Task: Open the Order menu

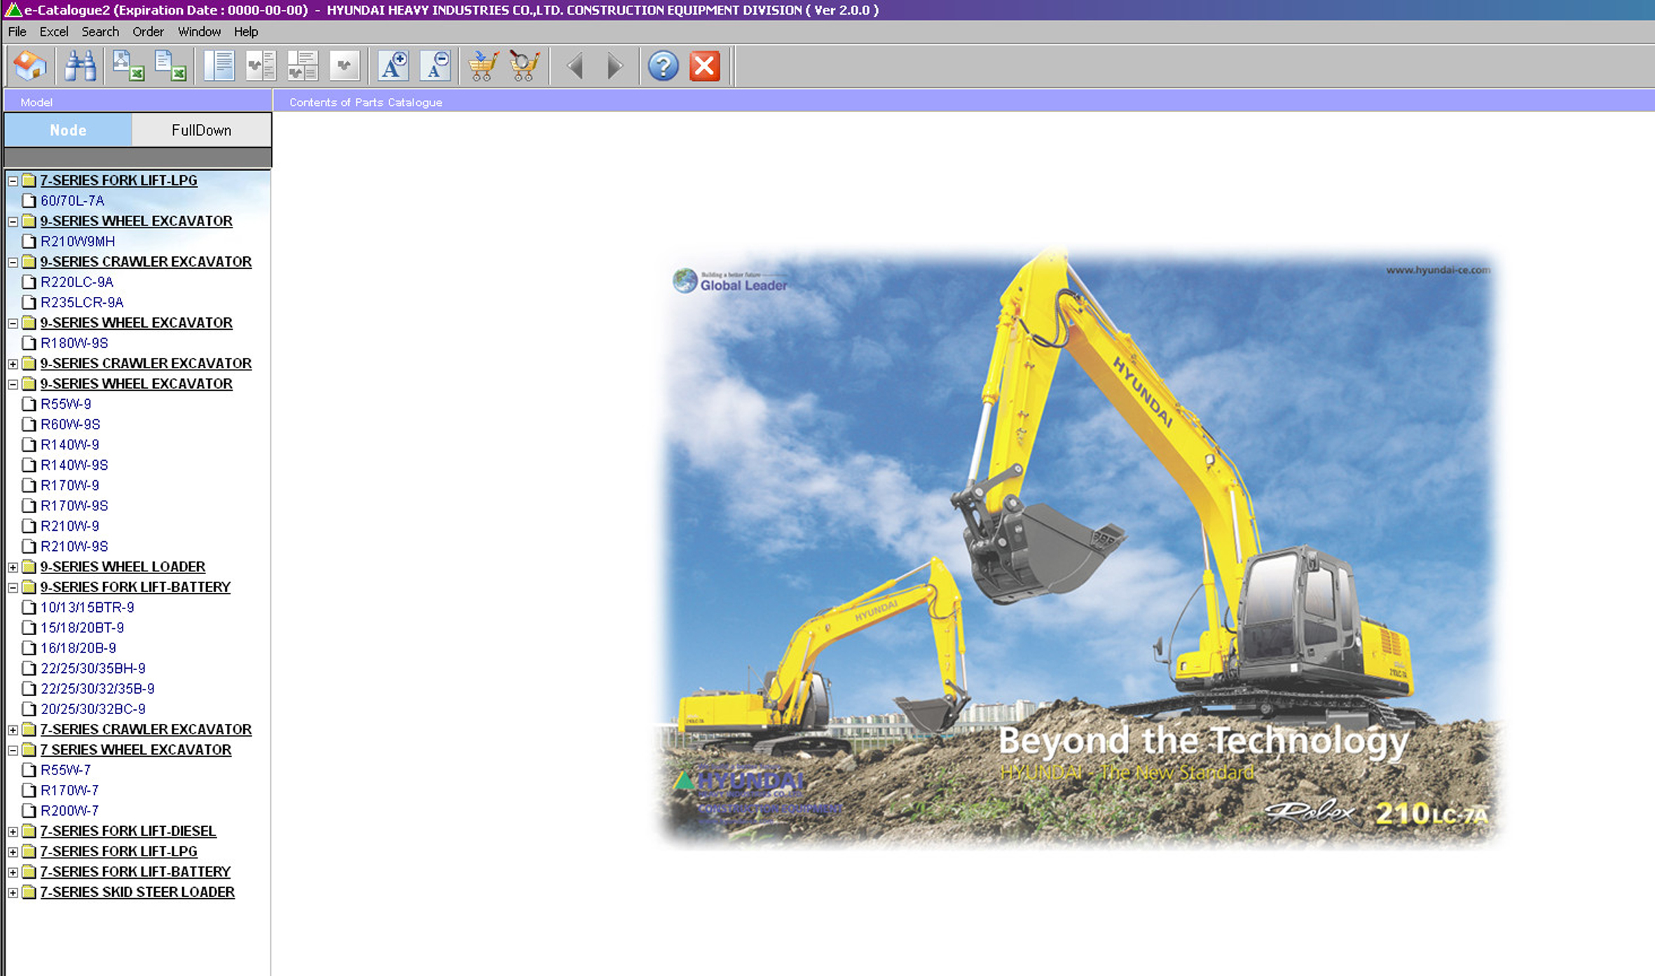Action: (148, 32)
